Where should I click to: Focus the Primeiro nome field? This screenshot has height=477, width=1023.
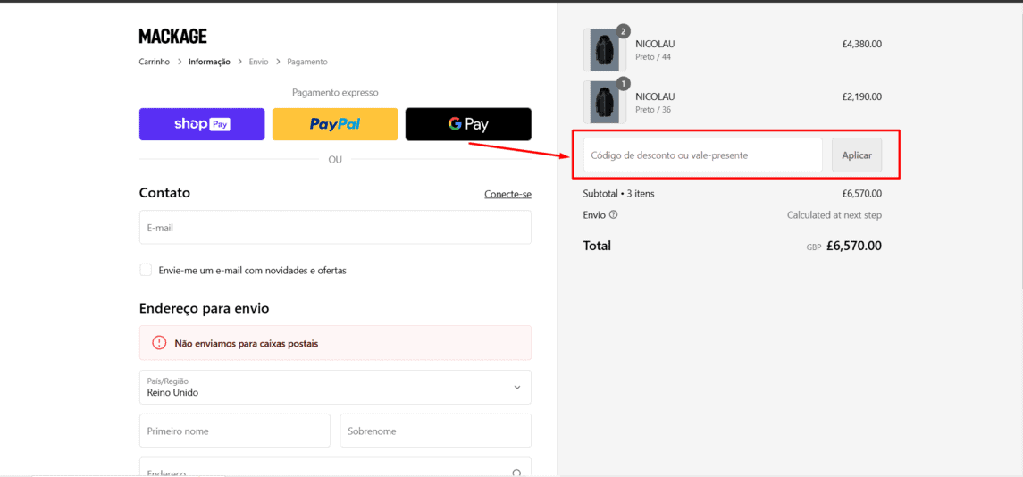(x=235, y=431)
